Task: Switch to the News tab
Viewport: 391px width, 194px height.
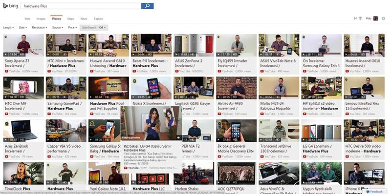Action: coord(84,19)
